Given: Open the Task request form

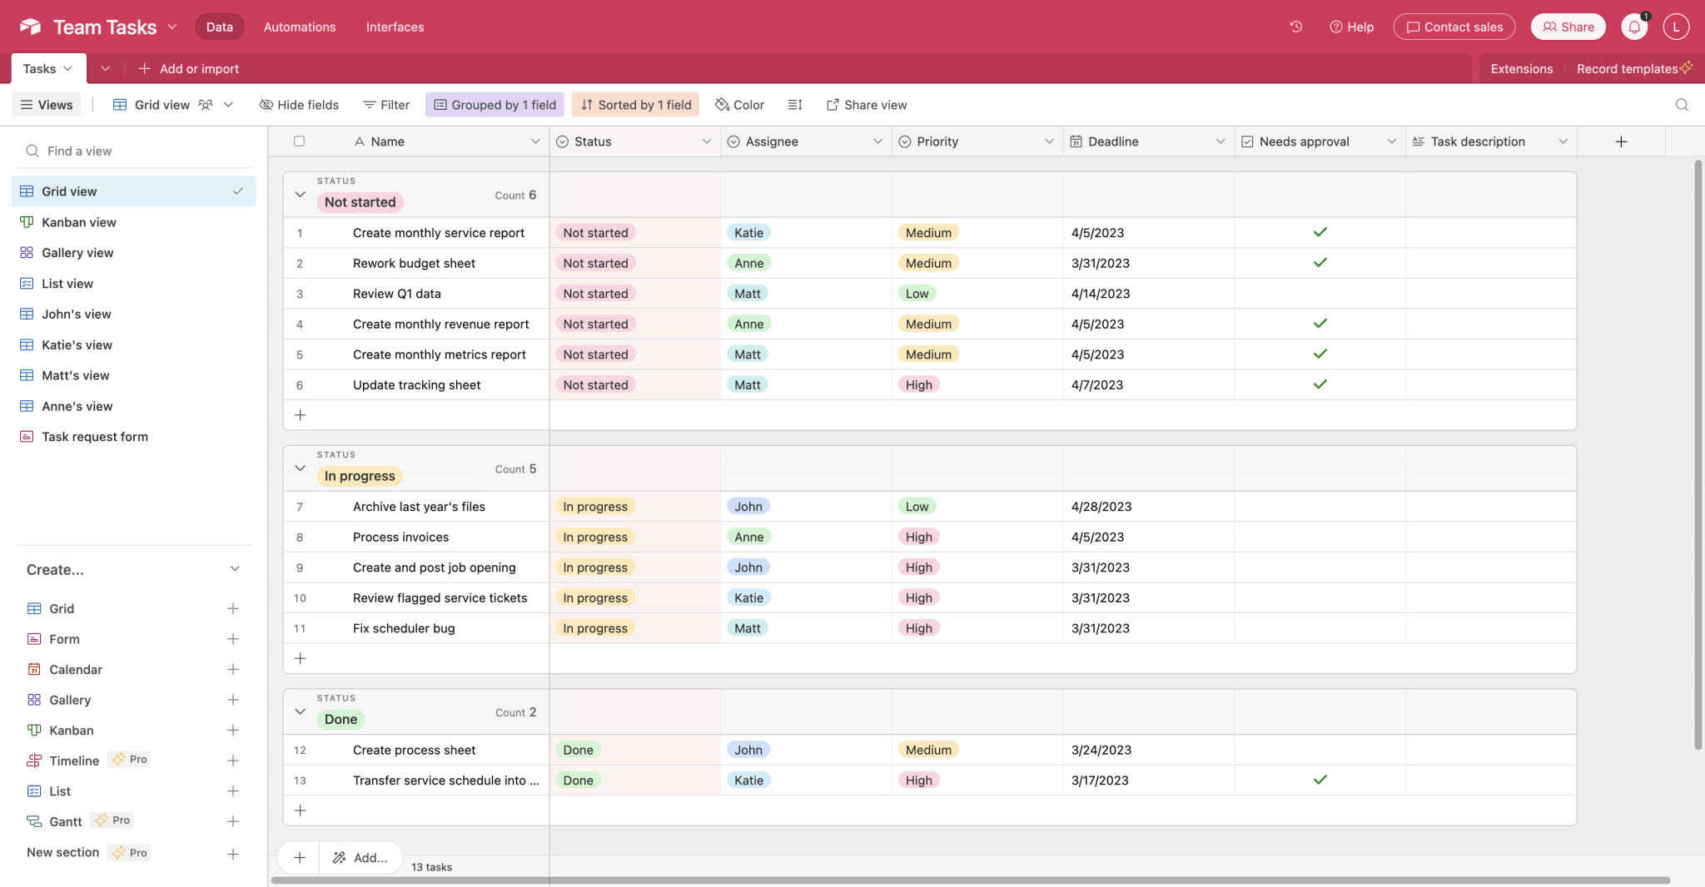Looking at the screenshot, I should tap(95, 436).
